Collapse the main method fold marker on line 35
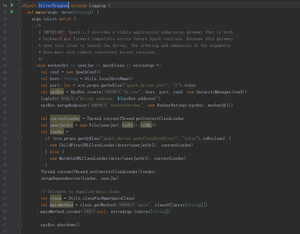This screenshot has height=234, width=300. 20,12
